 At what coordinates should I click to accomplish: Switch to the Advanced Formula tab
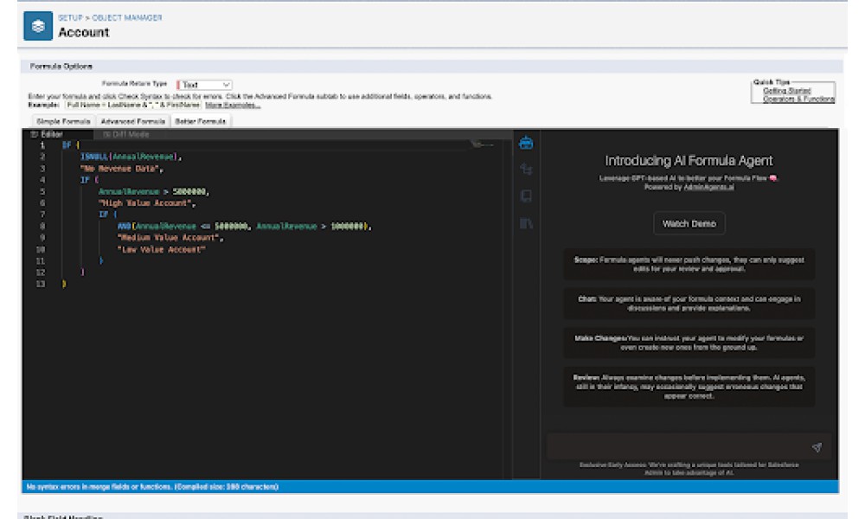(133, 121)
